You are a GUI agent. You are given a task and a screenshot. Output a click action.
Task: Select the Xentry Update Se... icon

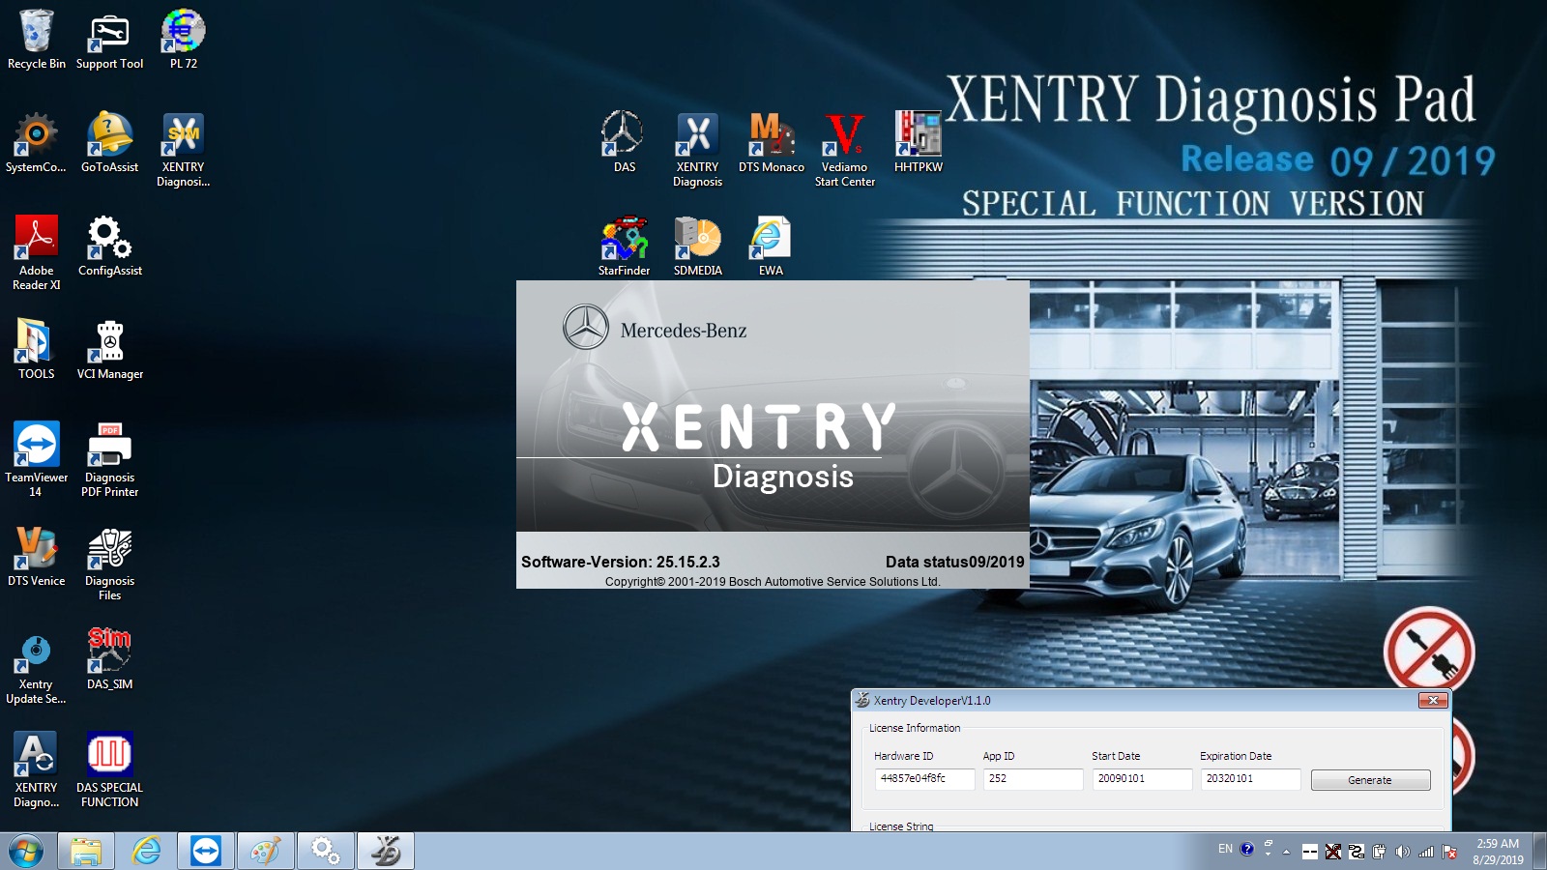36,667
